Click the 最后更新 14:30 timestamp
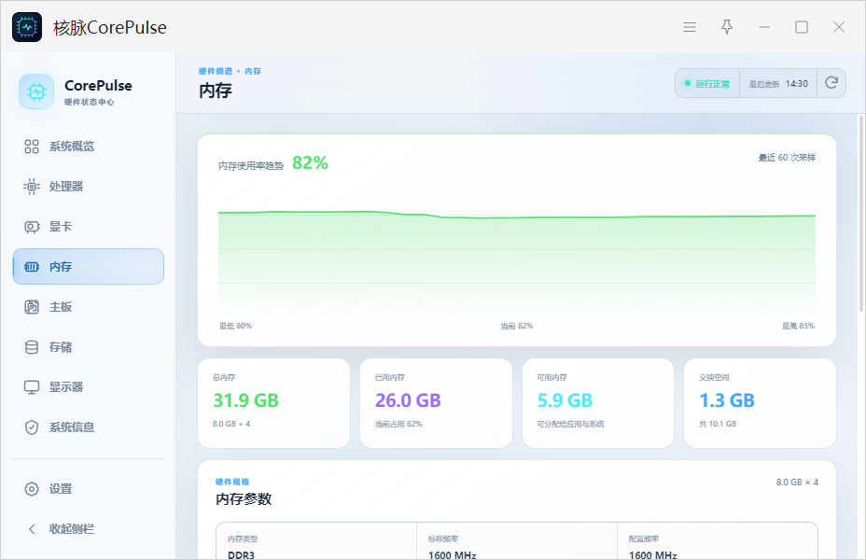Viewport: 866px width, 560px height. [x=778, y=83]
